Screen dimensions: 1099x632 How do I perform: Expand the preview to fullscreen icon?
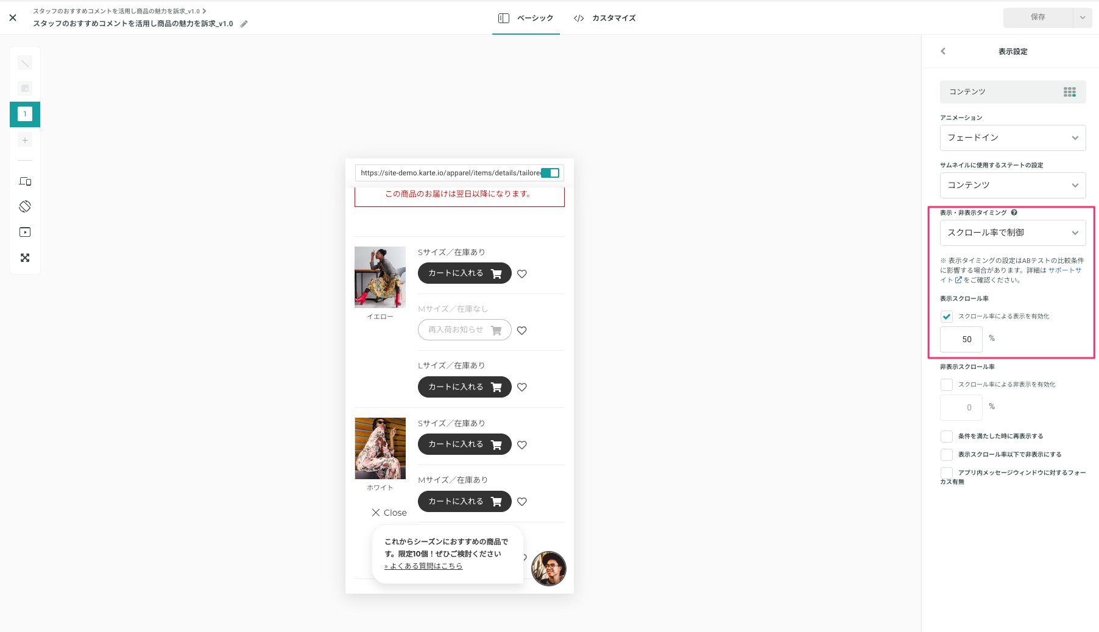[25, 258]
